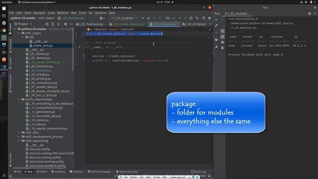Toggle the Structure side panel tab
Viewport: 318px width, 179px height.
[10, 45]
